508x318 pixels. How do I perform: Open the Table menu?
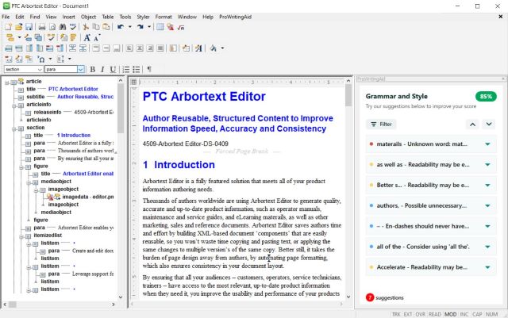pyautogui.click(x=108, y=17)
